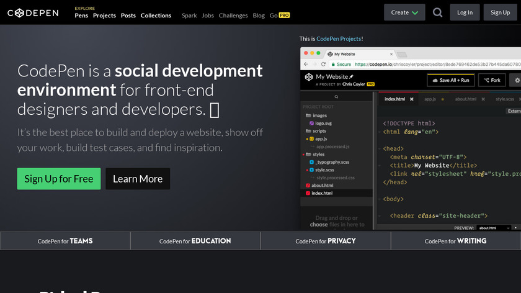Image resolution: width=521 pixels, height=293 pixels.
Task: Select style.processed.css file
Action: tap(336, 178)
